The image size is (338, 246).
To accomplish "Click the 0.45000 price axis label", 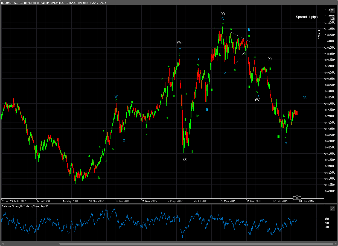I will 330,191.
